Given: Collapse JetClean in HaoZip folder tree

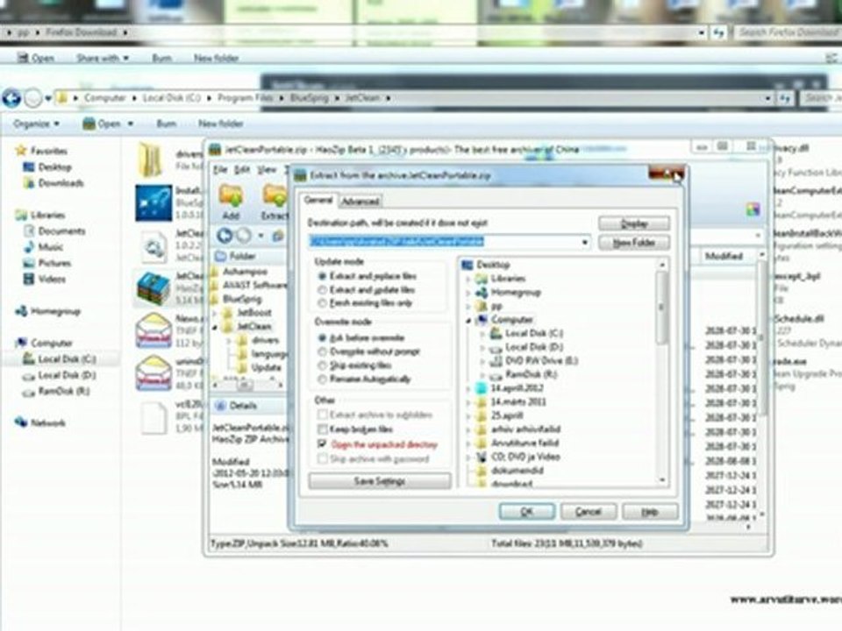Looking at the screenshot, I should 216,327.
